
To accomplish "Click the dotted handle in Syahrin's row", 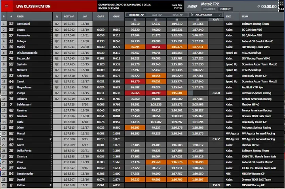I will [51, 64].
